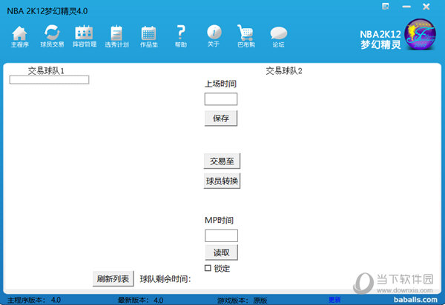Click the 交易球队2 label
The image size is (445, 305).
coord(284,71)
